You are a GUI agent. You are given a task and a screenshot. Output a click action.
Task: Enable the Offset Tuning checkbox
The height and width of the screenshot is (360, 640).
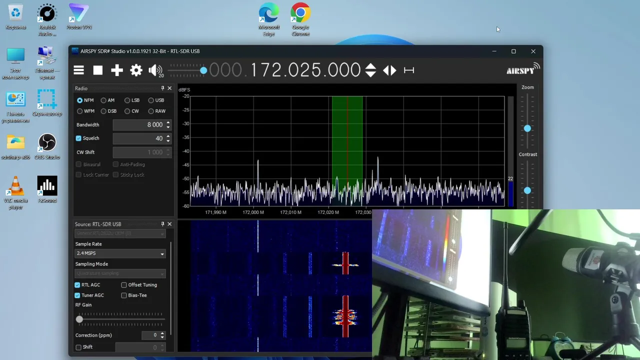click(124, 285)
